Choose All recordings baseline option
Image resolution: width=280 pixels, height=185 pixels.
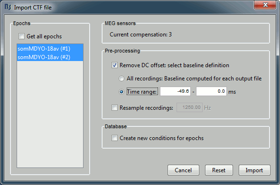click(x=121, y=79)
